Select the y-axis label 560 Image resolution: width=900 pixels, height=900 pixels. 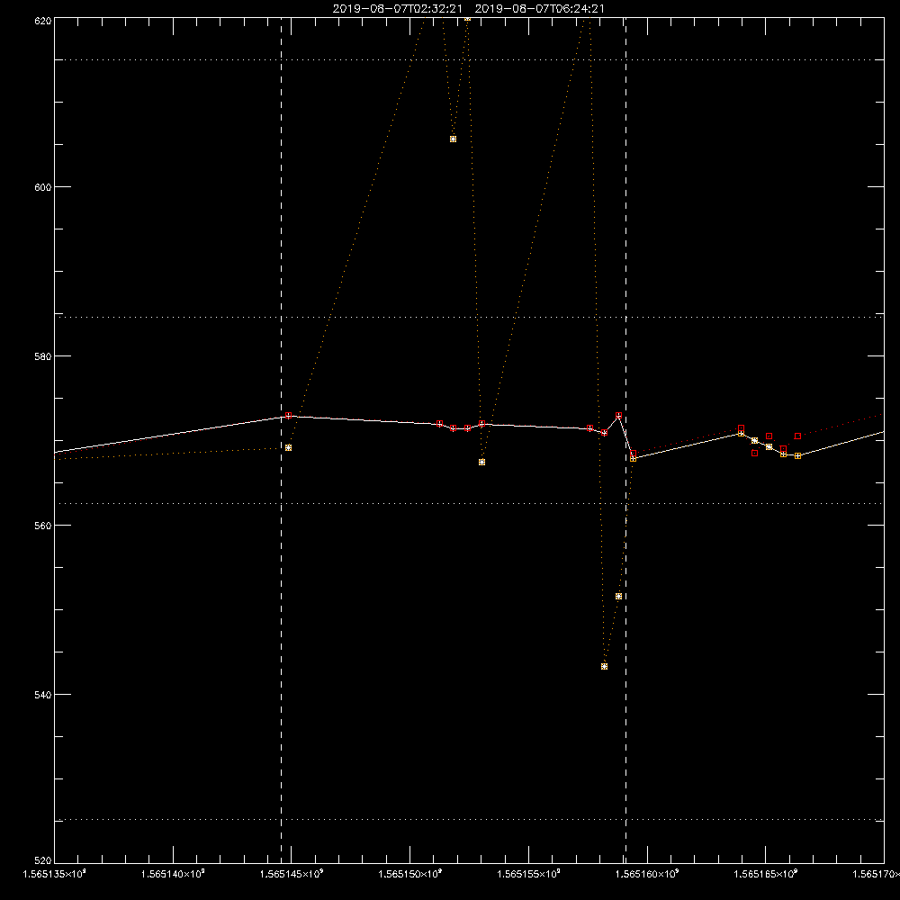[43, 526]
